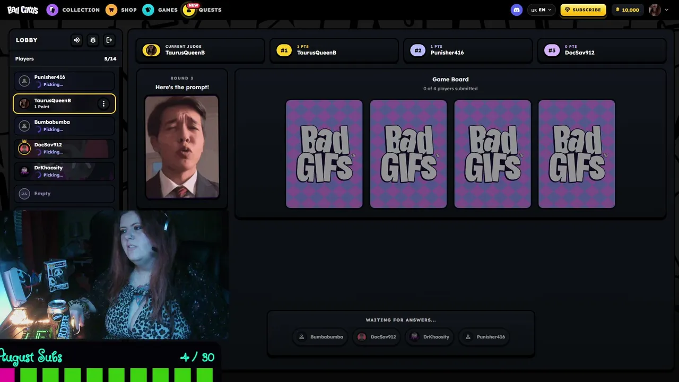Mute the lobby sound
The width and height of the screenshot is (679, 382).
coord(77,40)
